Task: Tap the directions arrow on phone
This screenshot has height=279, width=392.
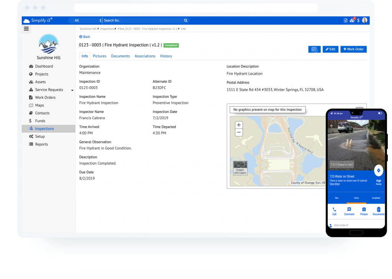Action: coord(378,170)
